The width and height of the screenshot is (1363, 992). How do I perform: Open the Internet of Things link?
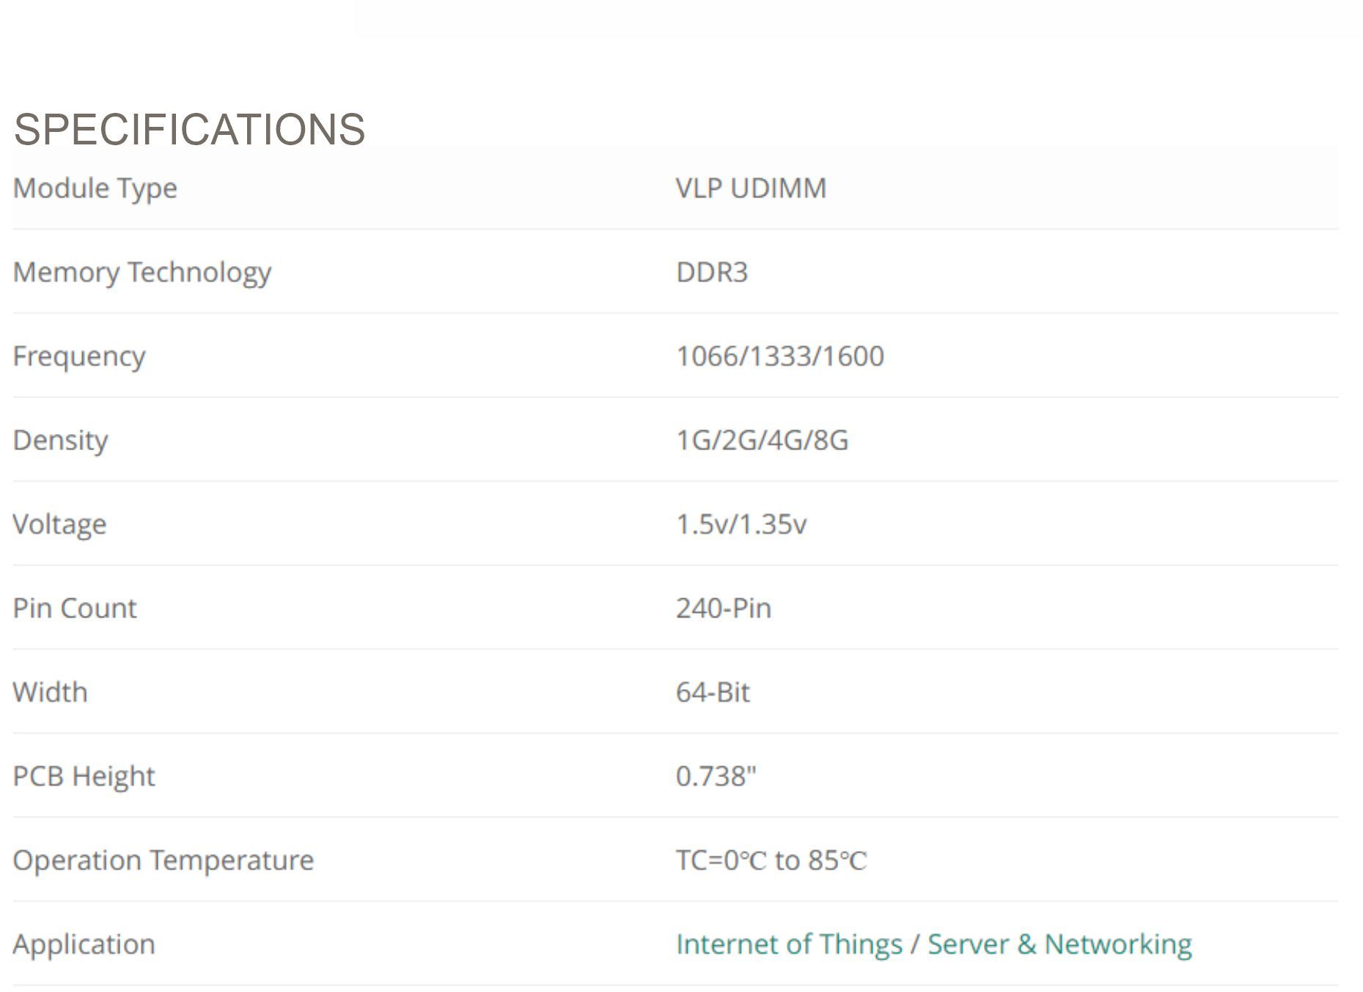[789, 944]
